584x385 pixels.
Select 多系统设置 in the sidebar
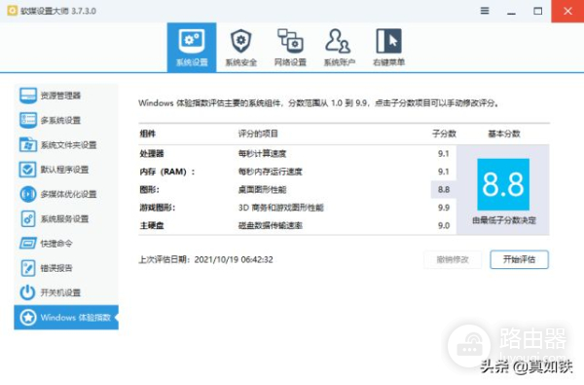(x=66, y=120)
